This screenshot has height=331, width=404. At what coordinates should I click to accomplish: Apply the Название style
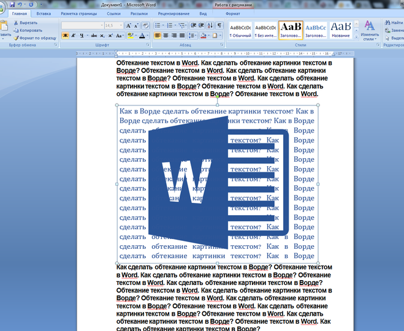341,31
